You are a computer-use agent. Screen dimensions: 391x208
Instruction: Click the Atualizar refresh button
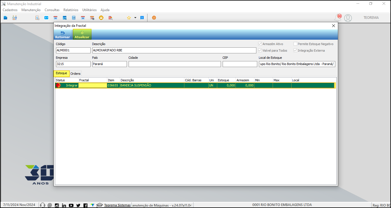tap(82, 35)
